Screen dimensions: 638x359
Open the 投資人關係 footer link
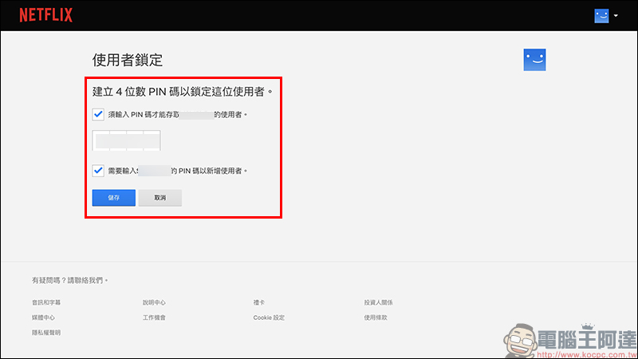(x=378, y=302)
